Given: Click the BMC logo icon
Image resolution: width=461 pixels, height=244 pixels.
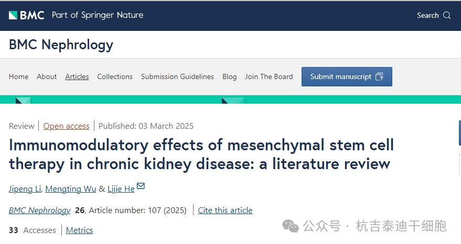Looking at the screenshot, I should click(13, 15).
